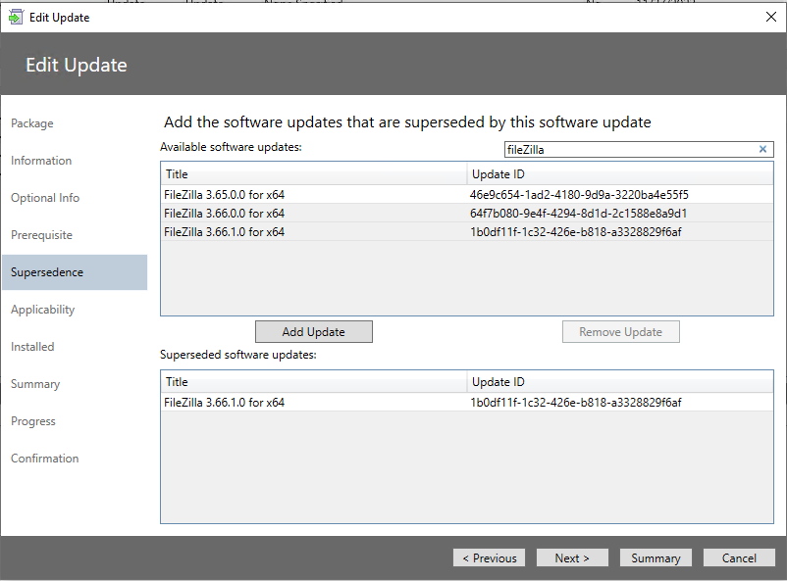Go back with the Previous button

coord(490,557)
